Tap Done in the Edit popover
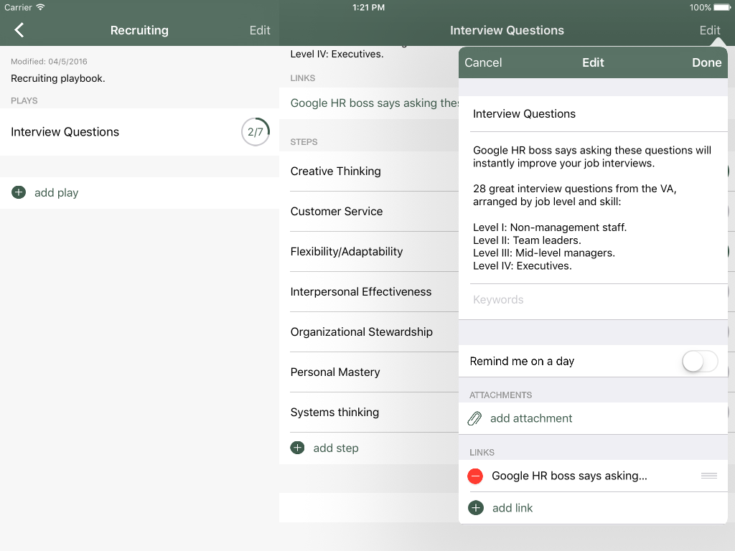This screenshot has width=735, height=551. tap(706, 62)
